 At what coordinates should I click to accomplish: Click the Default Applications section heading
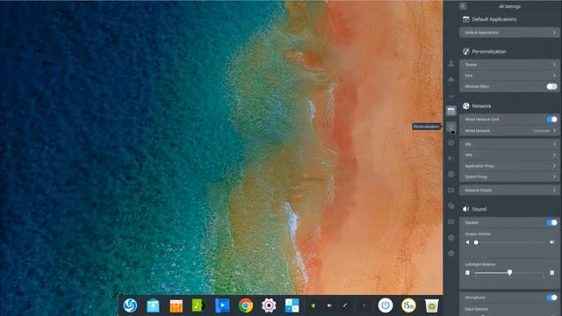click(494, 19)
